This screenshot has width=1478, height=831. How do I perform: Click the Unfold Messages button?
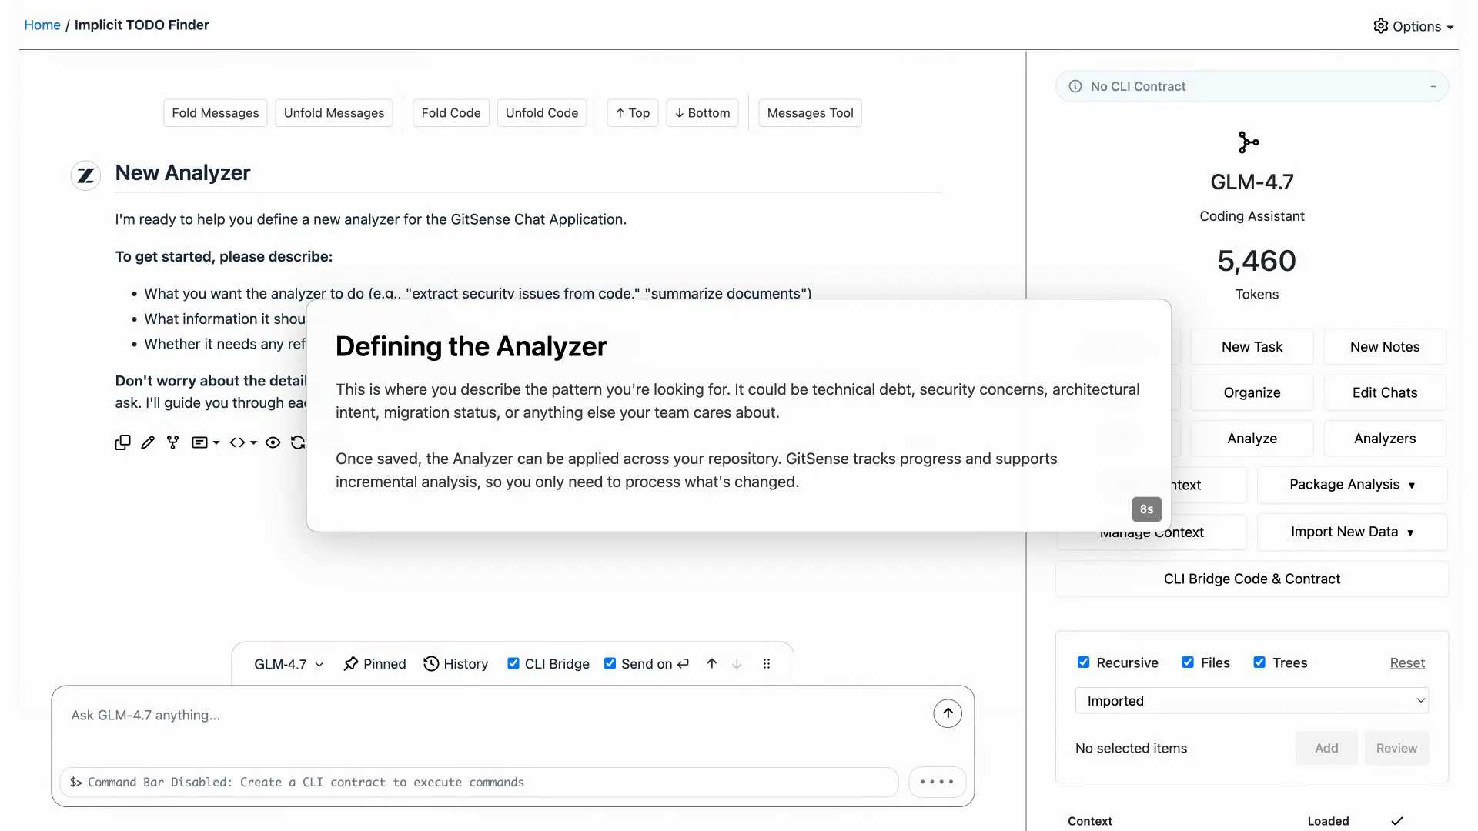[334, 113]
